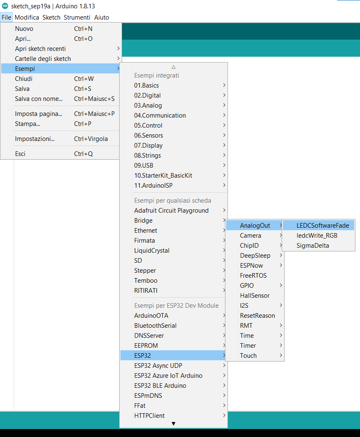Open DeepSleep examples submenu
The image size is (360, 437).
click(255, 256)
